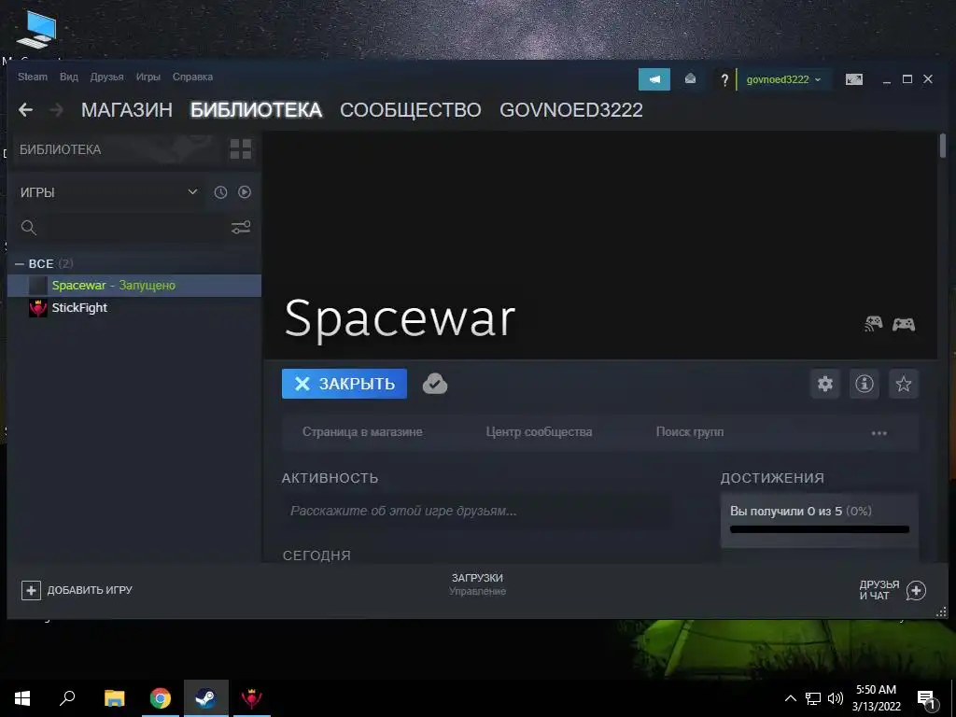Open advanced filter sliders icon
This screenshot has height=717, width=956.
pos(241,228)
